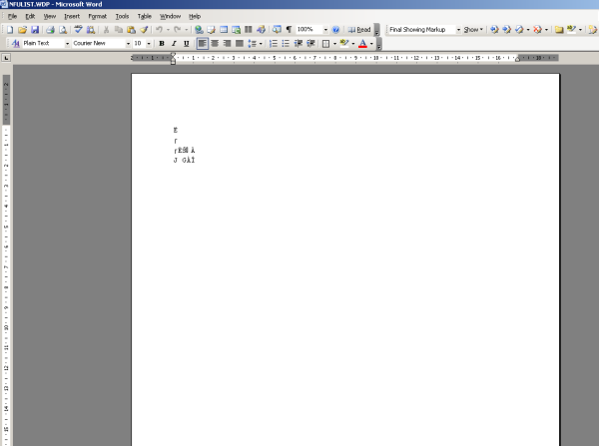Open the File menu
Viewport: 599px width, 446px height.
[12, 16]
